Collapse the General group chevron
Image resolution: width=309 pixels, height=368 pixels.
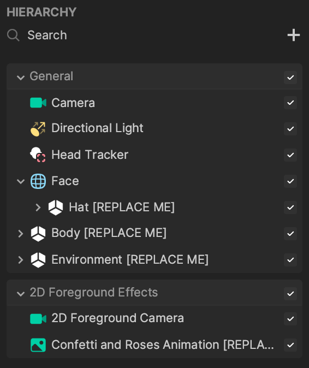[x=21, y=78]
